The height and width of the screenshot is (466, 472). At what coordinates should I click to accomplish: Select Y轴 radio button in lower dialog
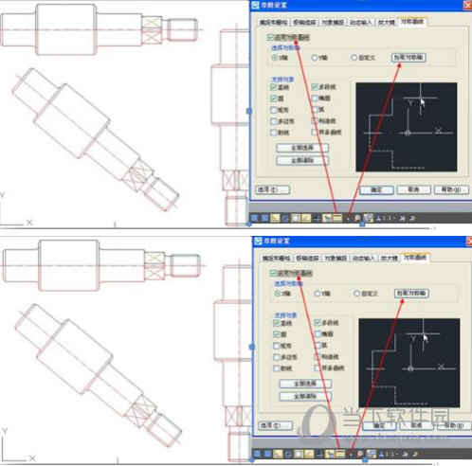[x=318, y=294]
